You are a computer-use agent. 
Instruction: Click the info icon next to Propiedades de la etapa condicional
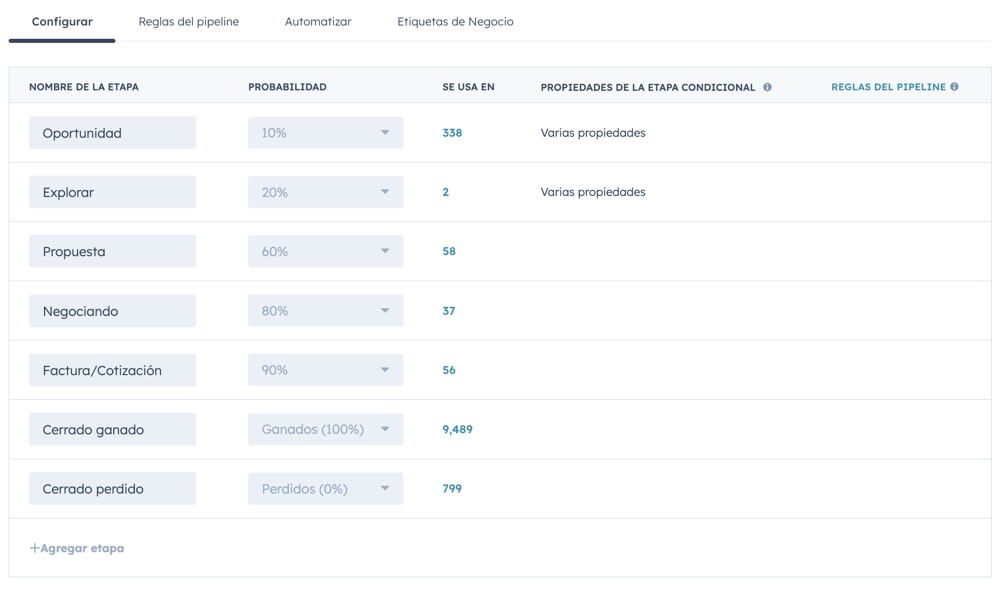(768, 87)
